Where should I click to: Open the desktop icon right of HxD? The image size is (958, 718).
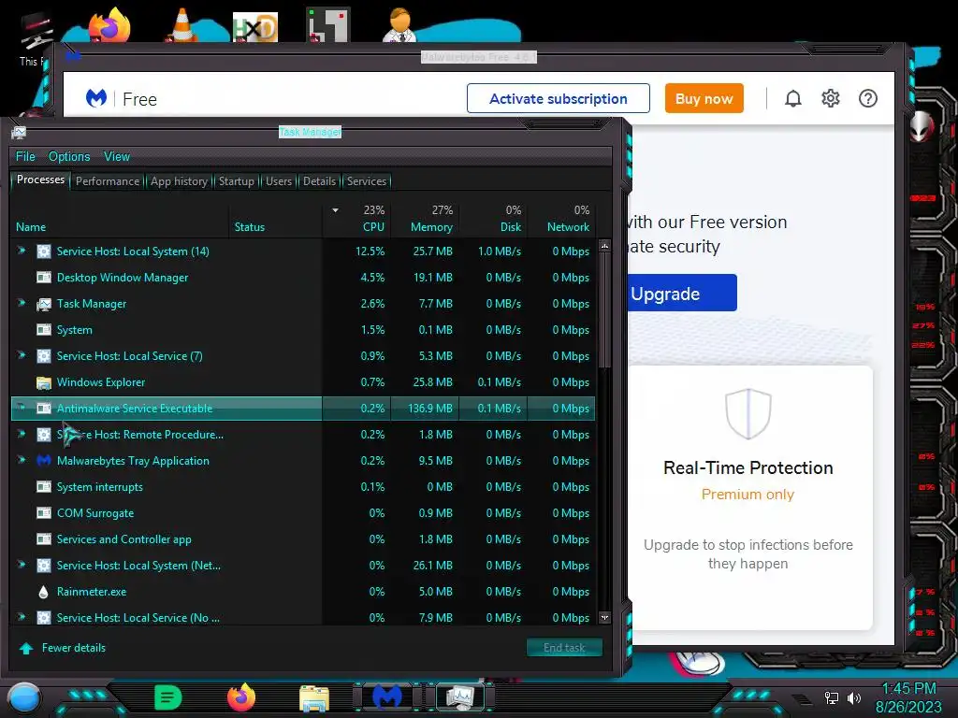pos(328,25)
